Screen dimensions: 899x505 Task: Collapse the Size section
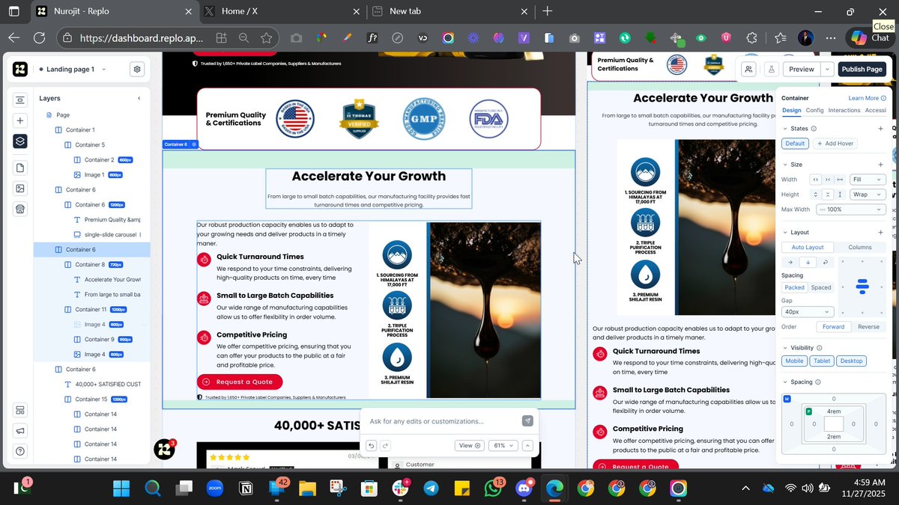pyautogui.click(x=784, y=164)
